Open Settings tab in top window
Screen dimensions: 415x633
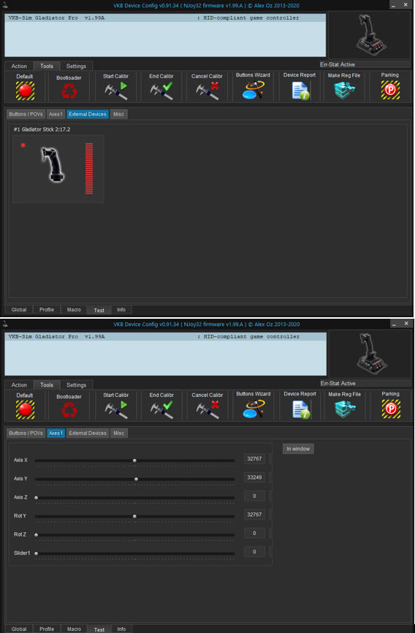click(x=76, y=66)
